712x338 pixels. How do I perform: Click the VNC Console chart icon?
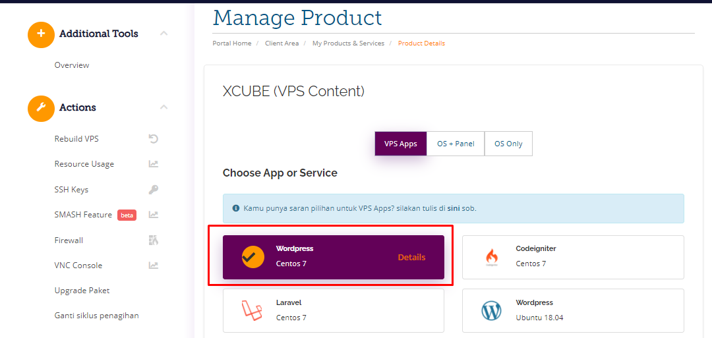pyautogui.click(x=154, y=266)
